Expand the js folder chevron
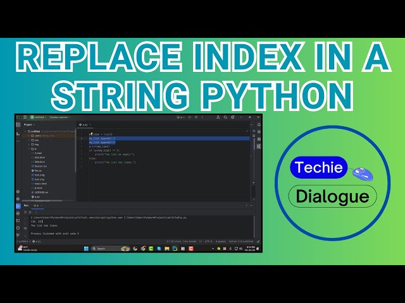The width and height of the screenshot is (405, 303). coord(29,149)
